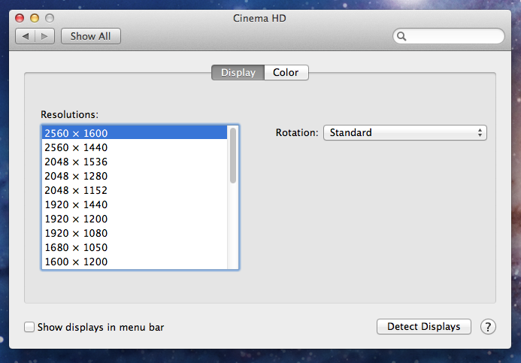The width and height of the screenshot is (521, 363).
Task: Select resolution 1680 × 1050
Action: click(x=135, y=247)
